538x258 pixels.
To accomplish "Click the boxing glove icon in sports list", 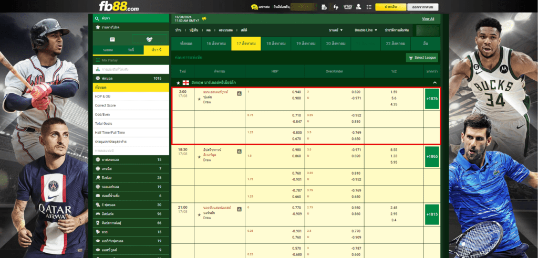I will coord(98,232).
